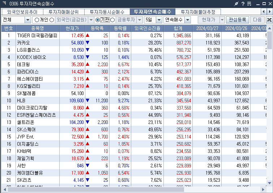273x193 pixels.
Task: Select the 에스에이엠티 stock row
Action: 134,79
